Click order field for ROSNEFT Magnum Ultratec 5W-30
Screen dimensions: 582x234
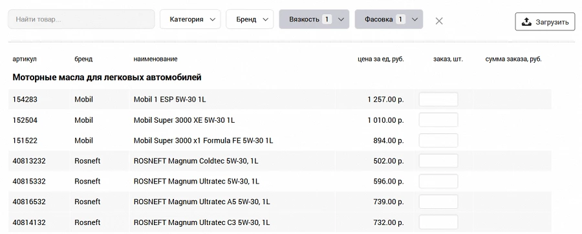click(438, 182)
